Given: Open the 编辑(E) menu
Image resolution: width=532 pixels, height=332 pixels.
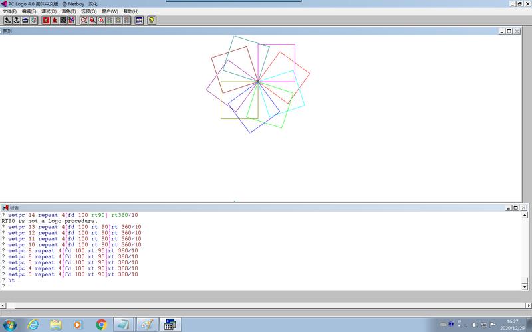Looking at the screenshot, I should click(x=29, y=11).
